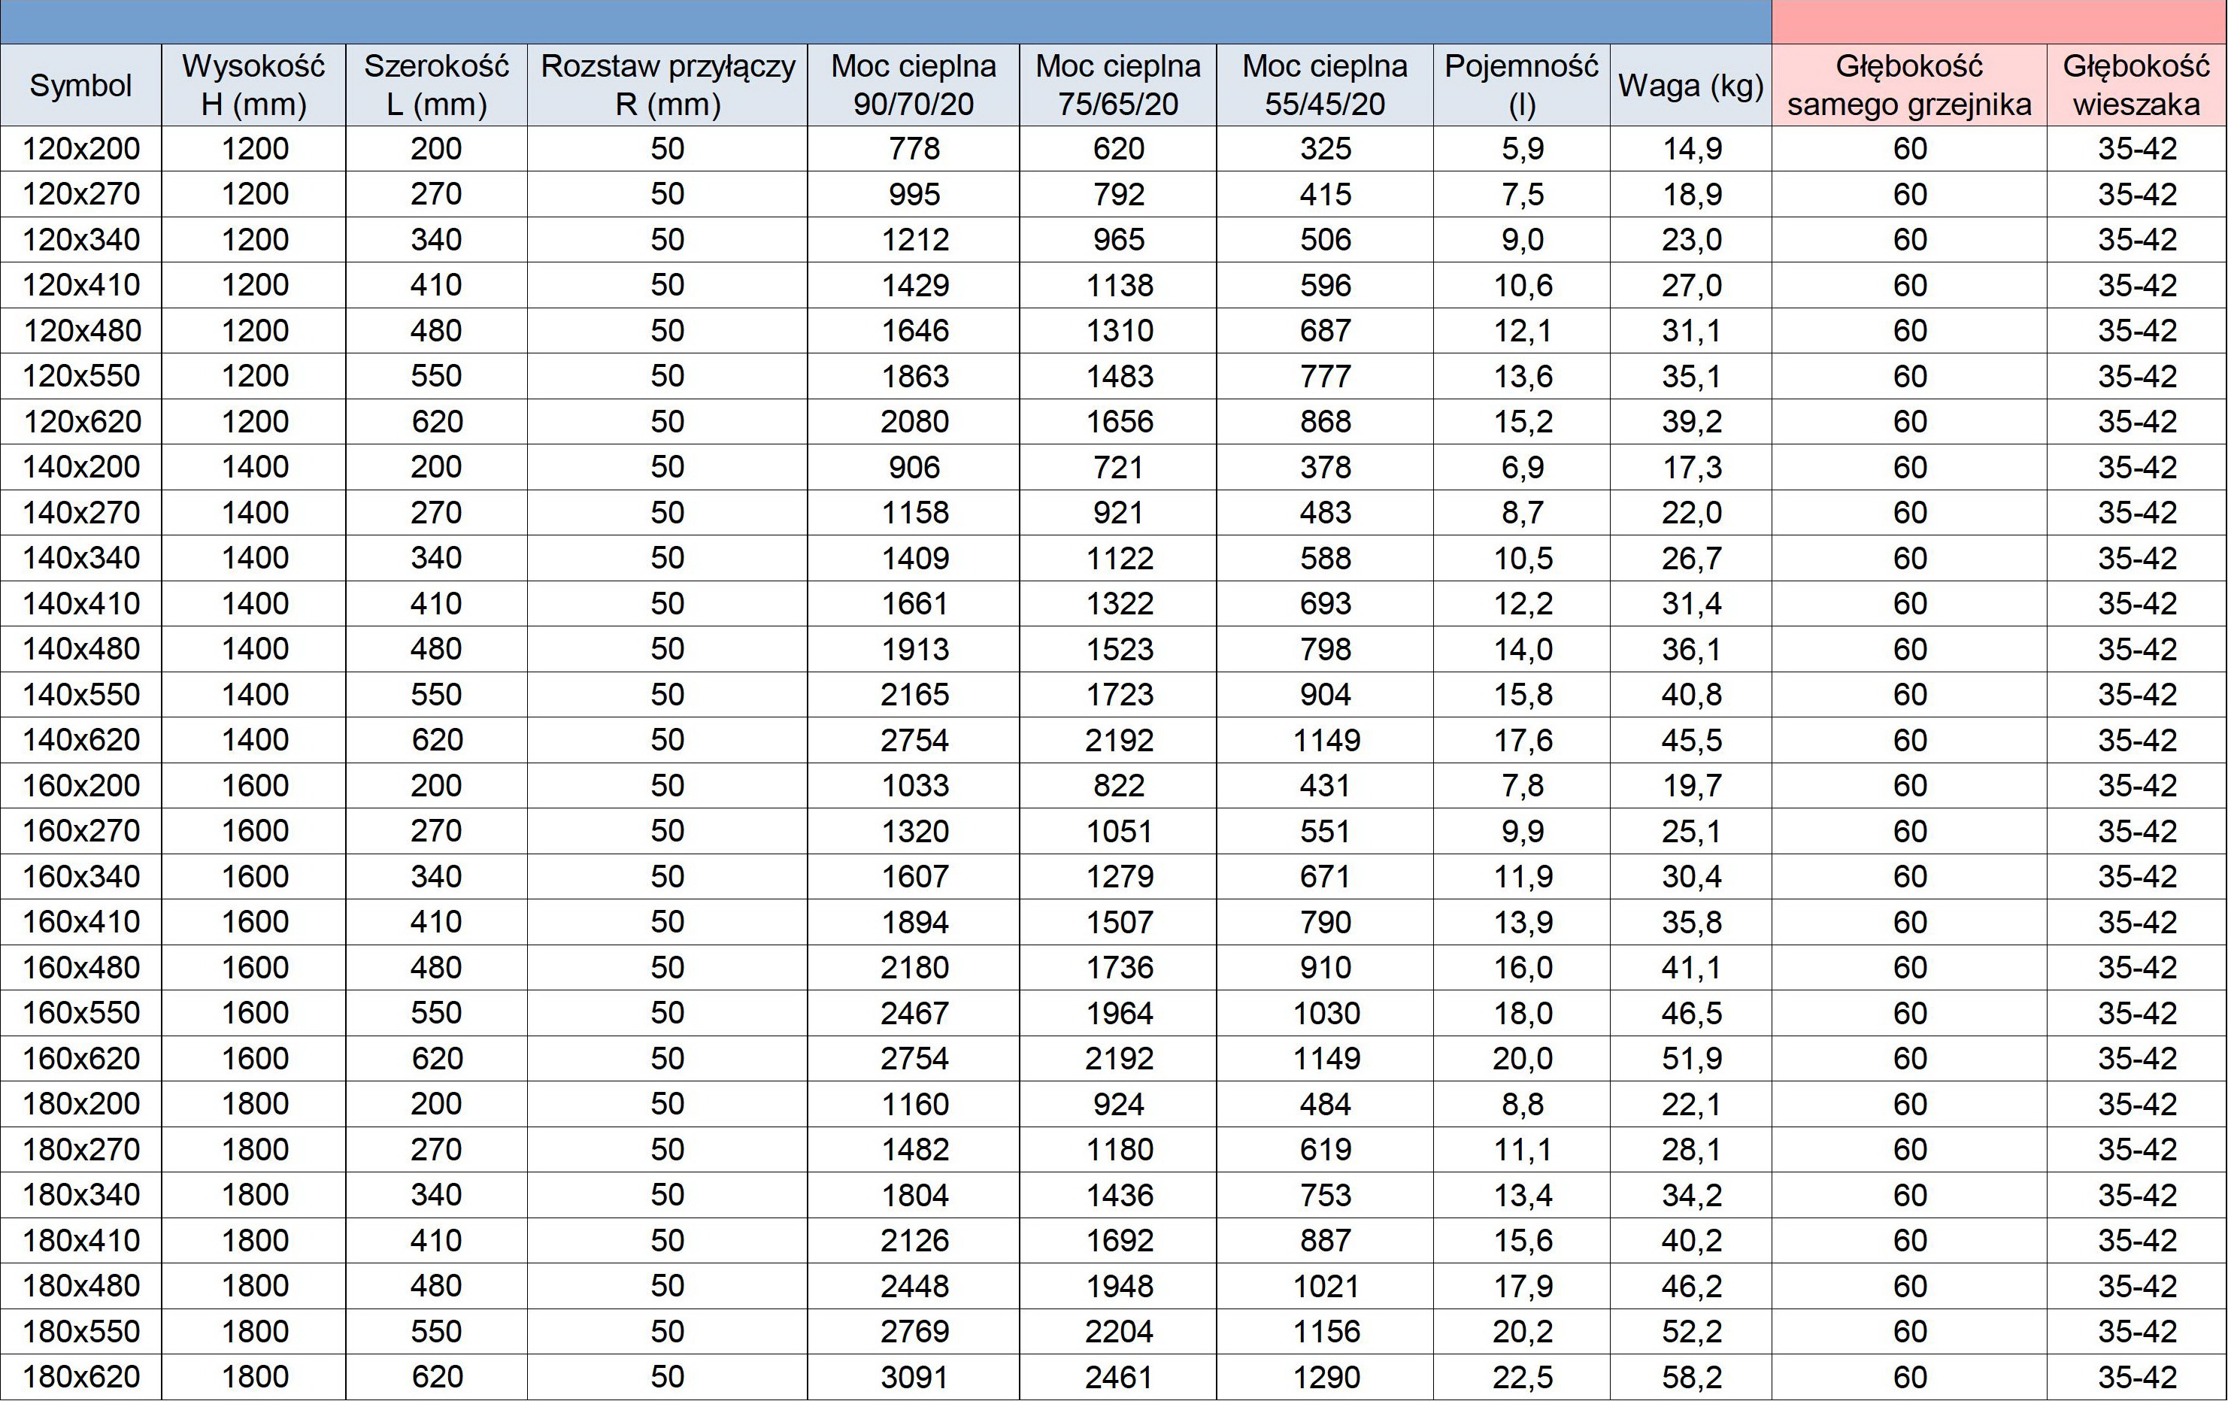Select the Szerokość L (mm) column header
The width and height of the screenshot is (2228, 1401).
pyautogui.click(x=436, y=85)
